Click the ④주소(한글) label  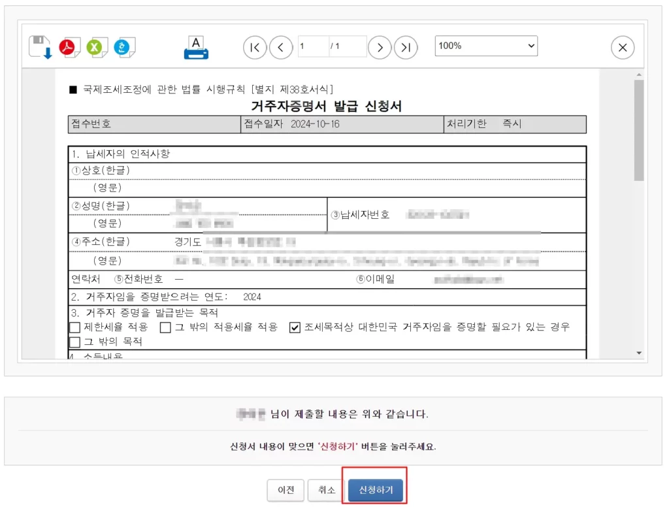(x=101, y=242)
